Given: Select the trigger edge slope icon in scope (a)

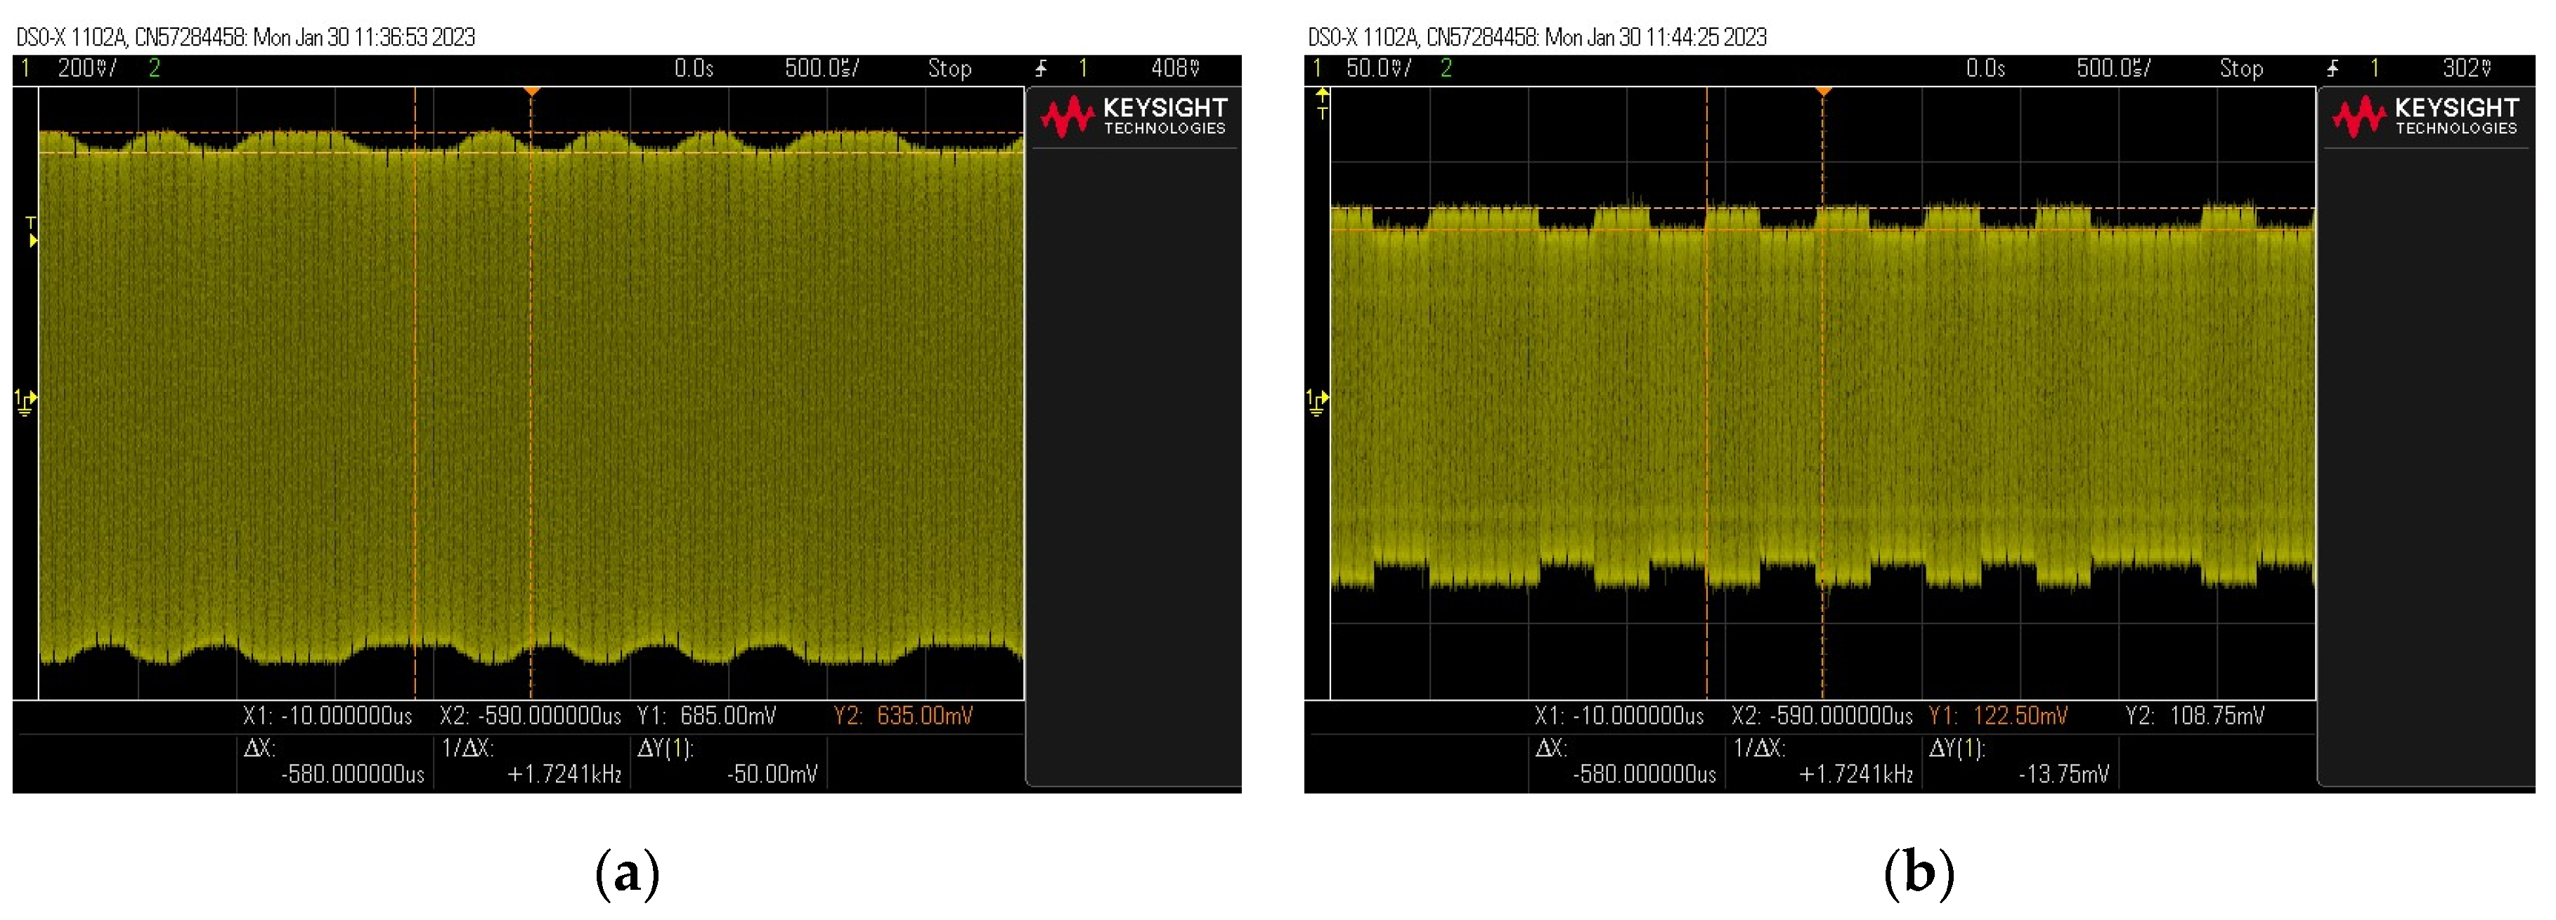Looking at the screenshot, I should tap(1042, 68).
